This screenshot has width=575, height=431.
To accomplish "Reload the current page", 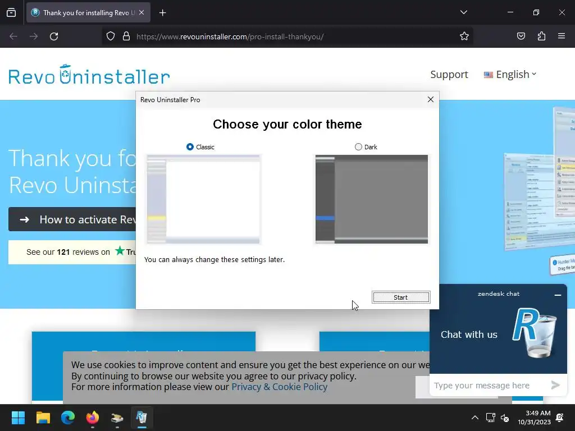I will (x=54, y=36).
